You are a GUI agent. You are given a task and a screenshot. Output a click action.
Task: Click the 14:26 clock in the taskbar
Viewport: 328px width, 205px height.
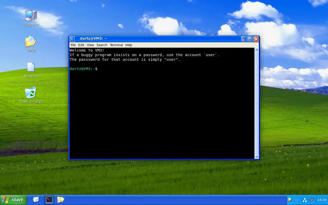coord(322,200)
